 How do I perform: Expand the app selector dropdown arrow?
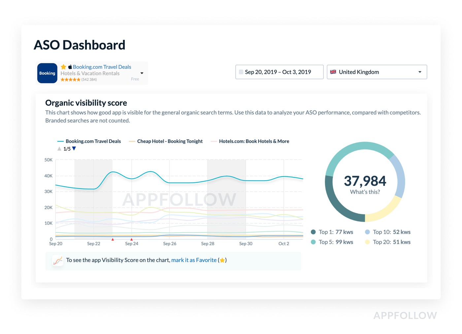142,73
